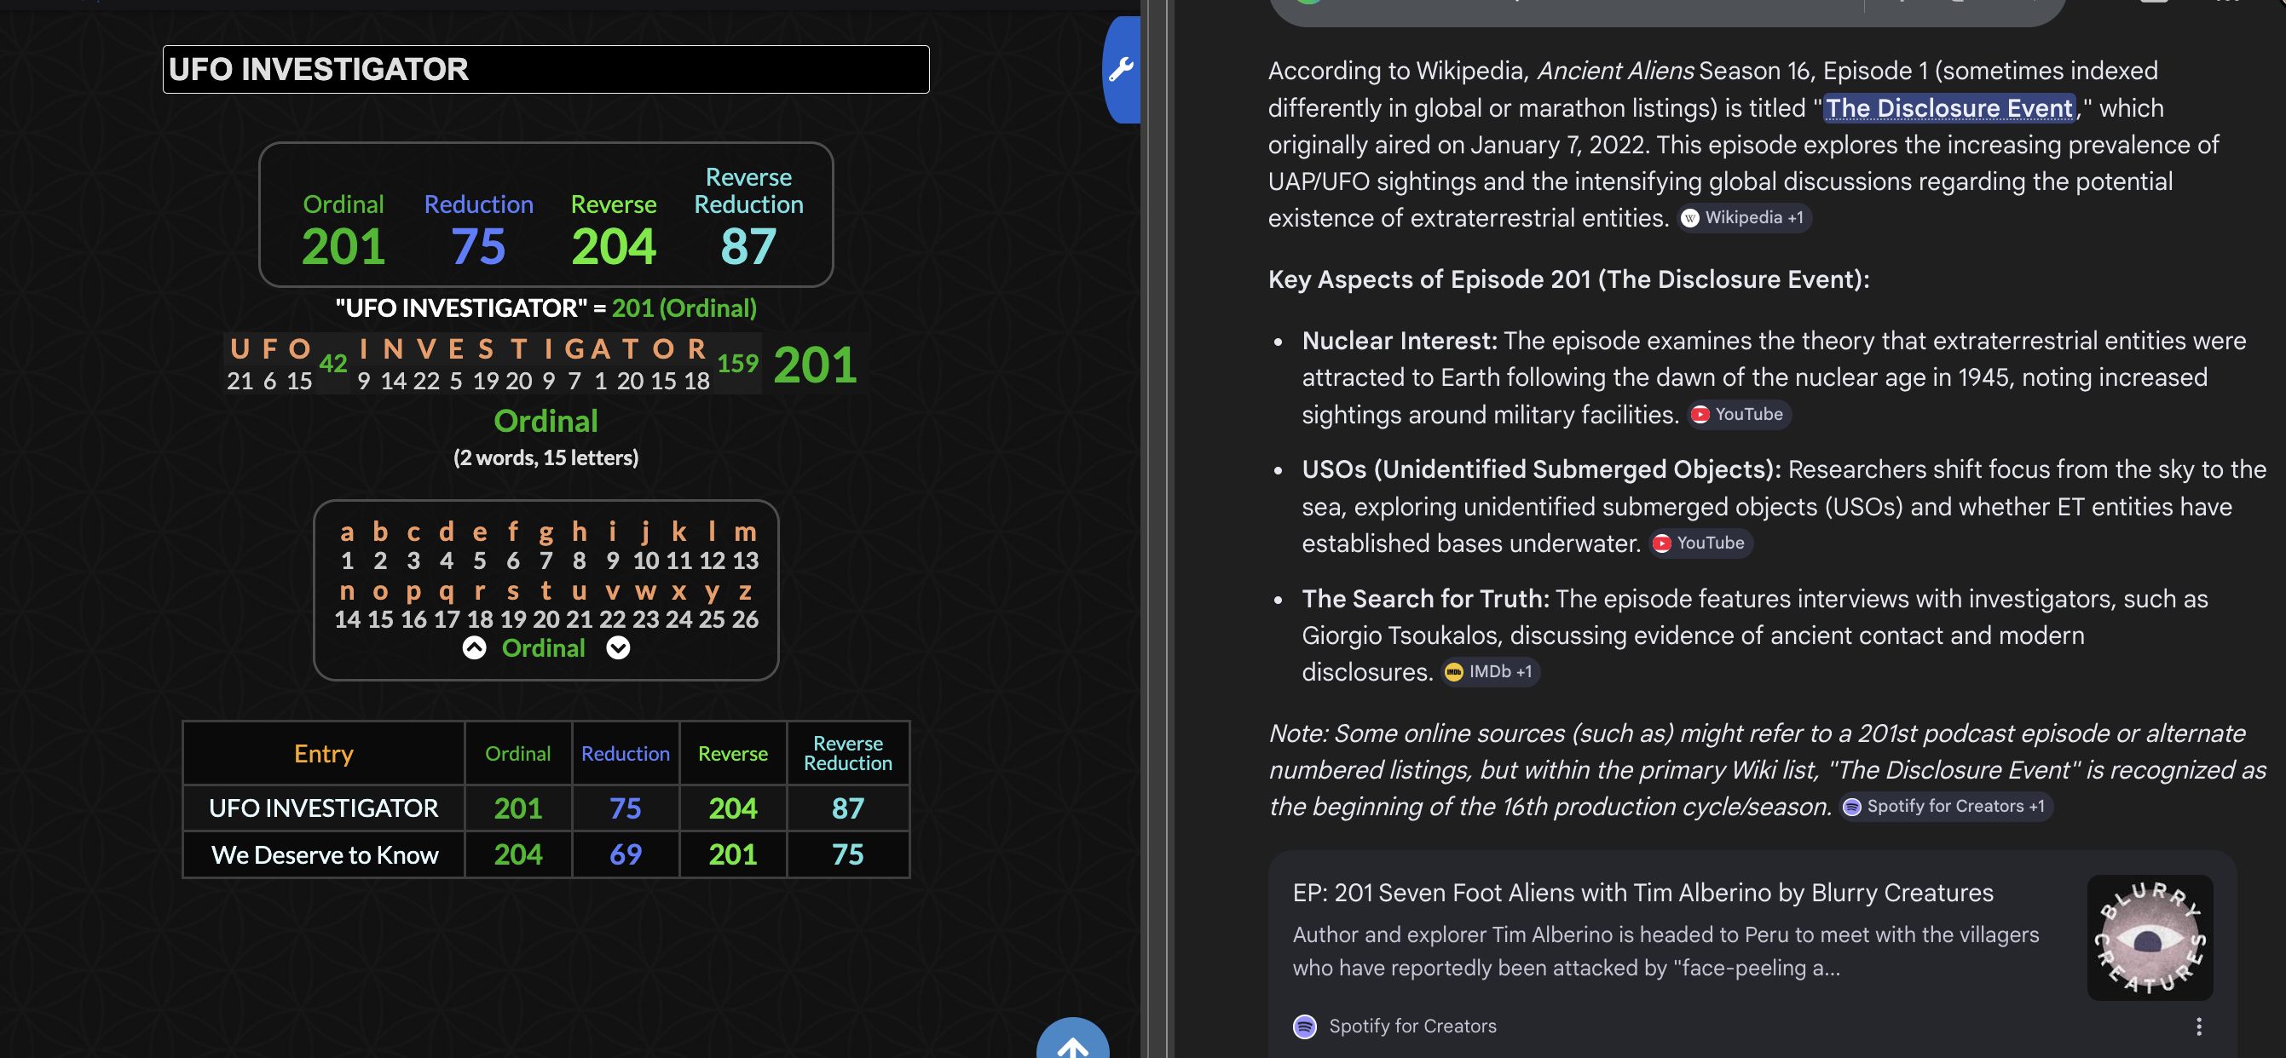Click the Ordinal column header in table
The width and height of the screenshot is (2286, 1058).
tap(517, 754)
